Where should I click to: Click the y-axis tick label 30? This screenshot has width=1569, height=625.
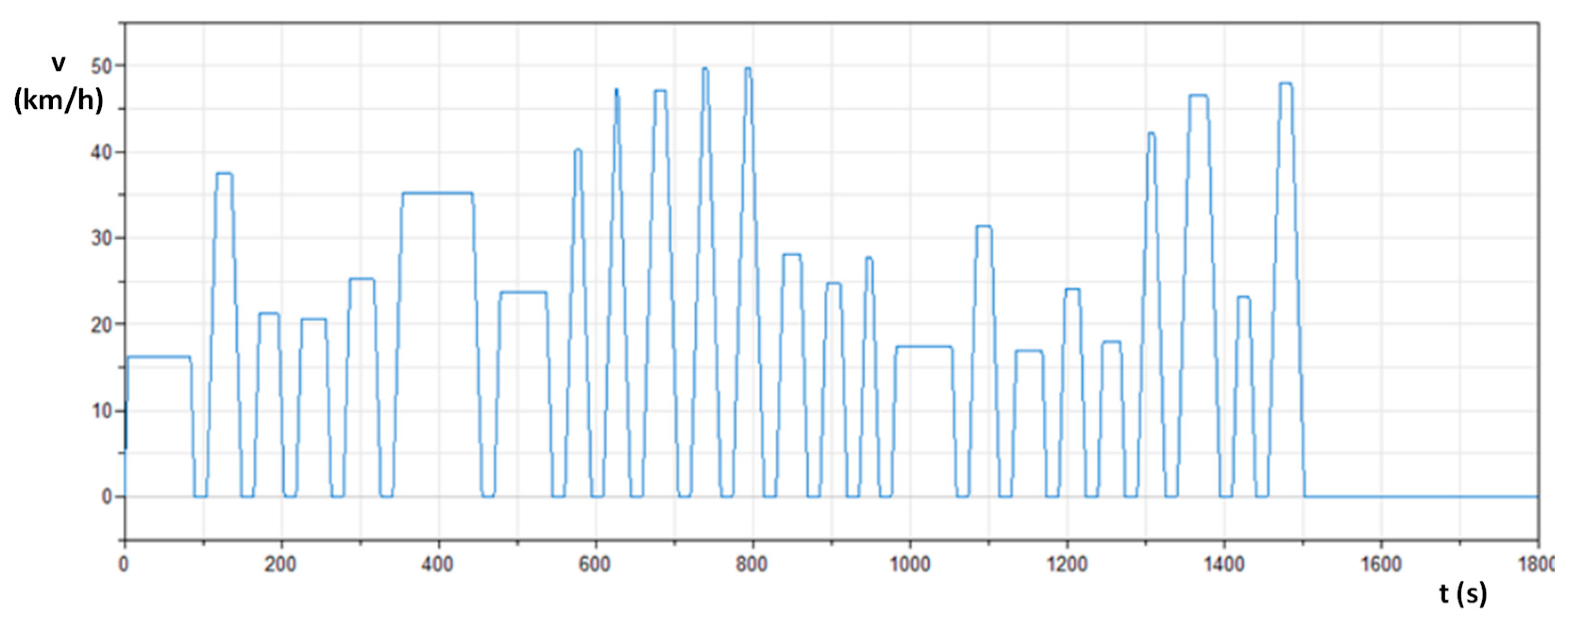[x=102, y=238]
